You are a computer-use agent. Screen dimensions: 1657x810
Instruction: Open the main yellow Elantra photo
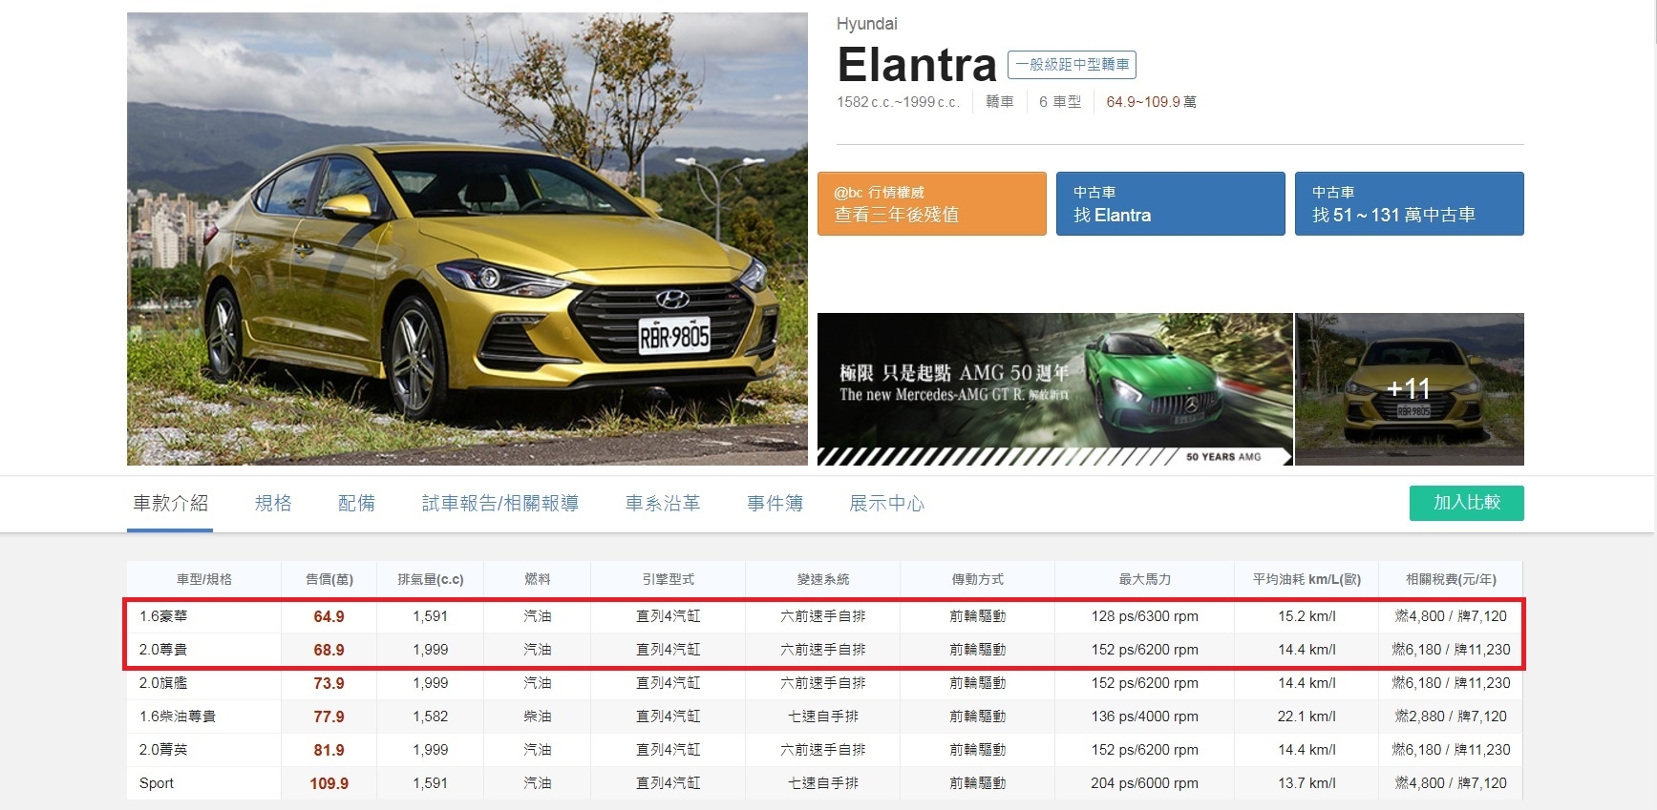[467, 239]
